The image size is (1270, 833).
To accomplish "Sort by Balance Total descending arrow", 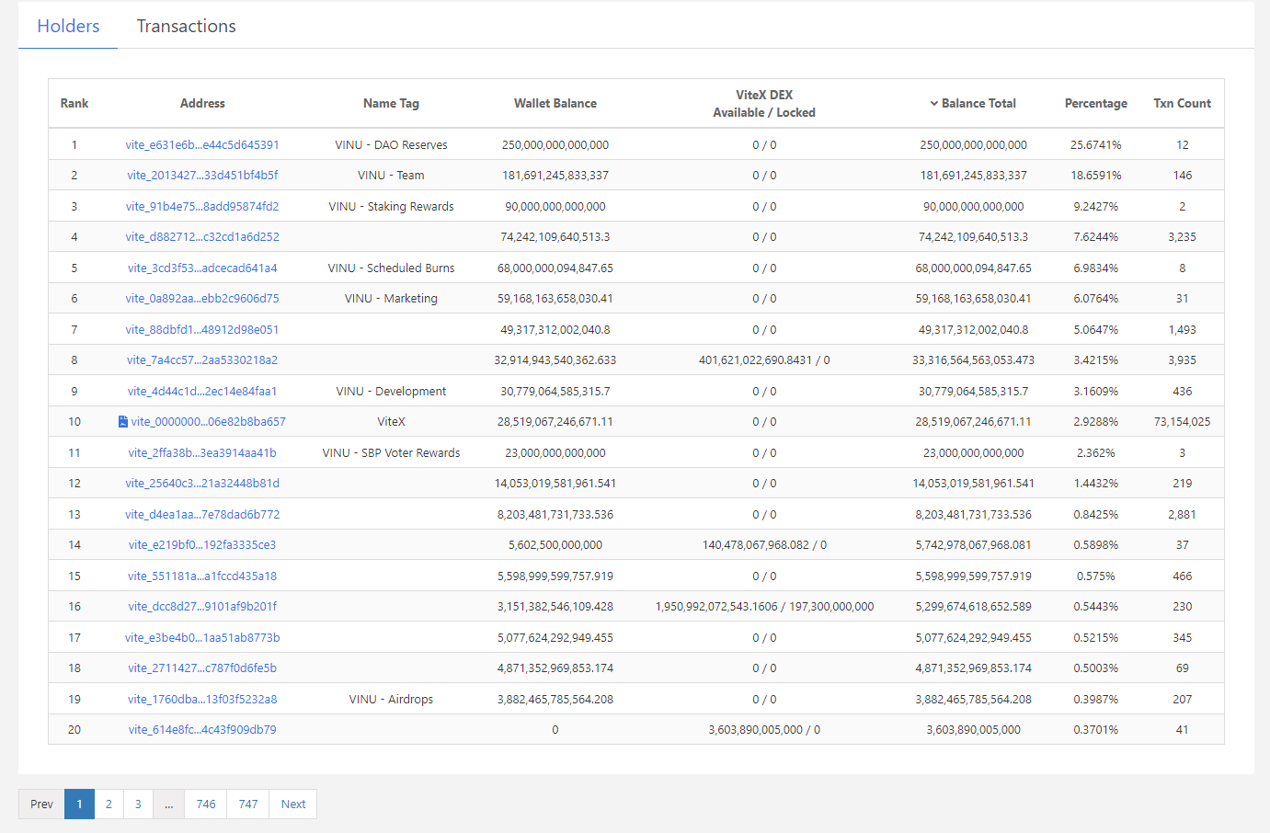I will (x=934, y=104).
